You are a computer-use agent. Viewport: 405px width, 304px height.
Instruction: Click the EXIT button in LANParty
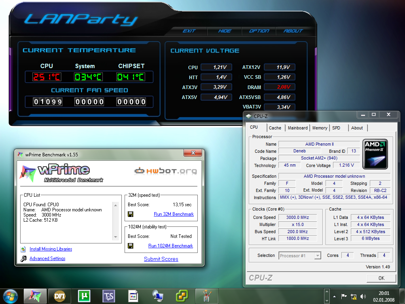(x=189, y=31)
